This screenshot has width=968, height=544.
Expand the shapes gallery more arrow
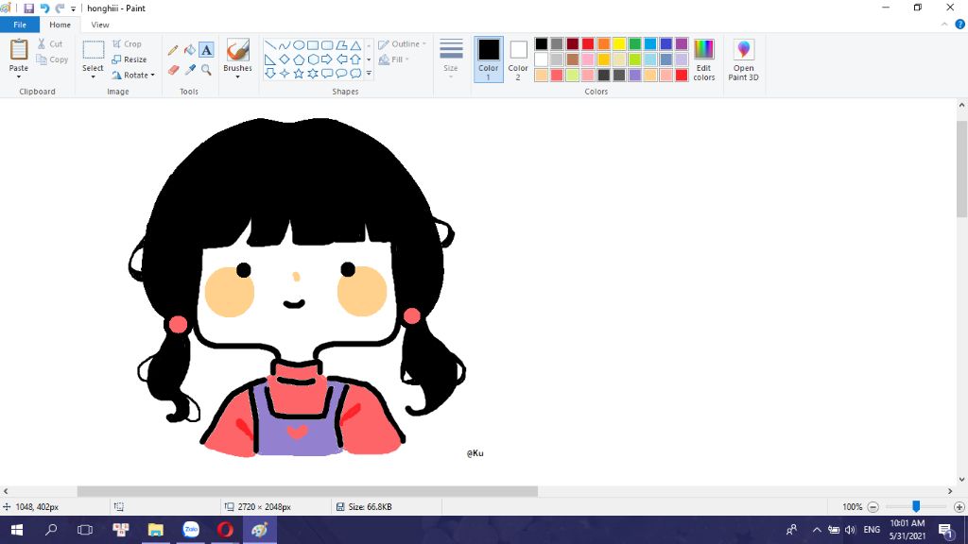[x=369, y=74]
